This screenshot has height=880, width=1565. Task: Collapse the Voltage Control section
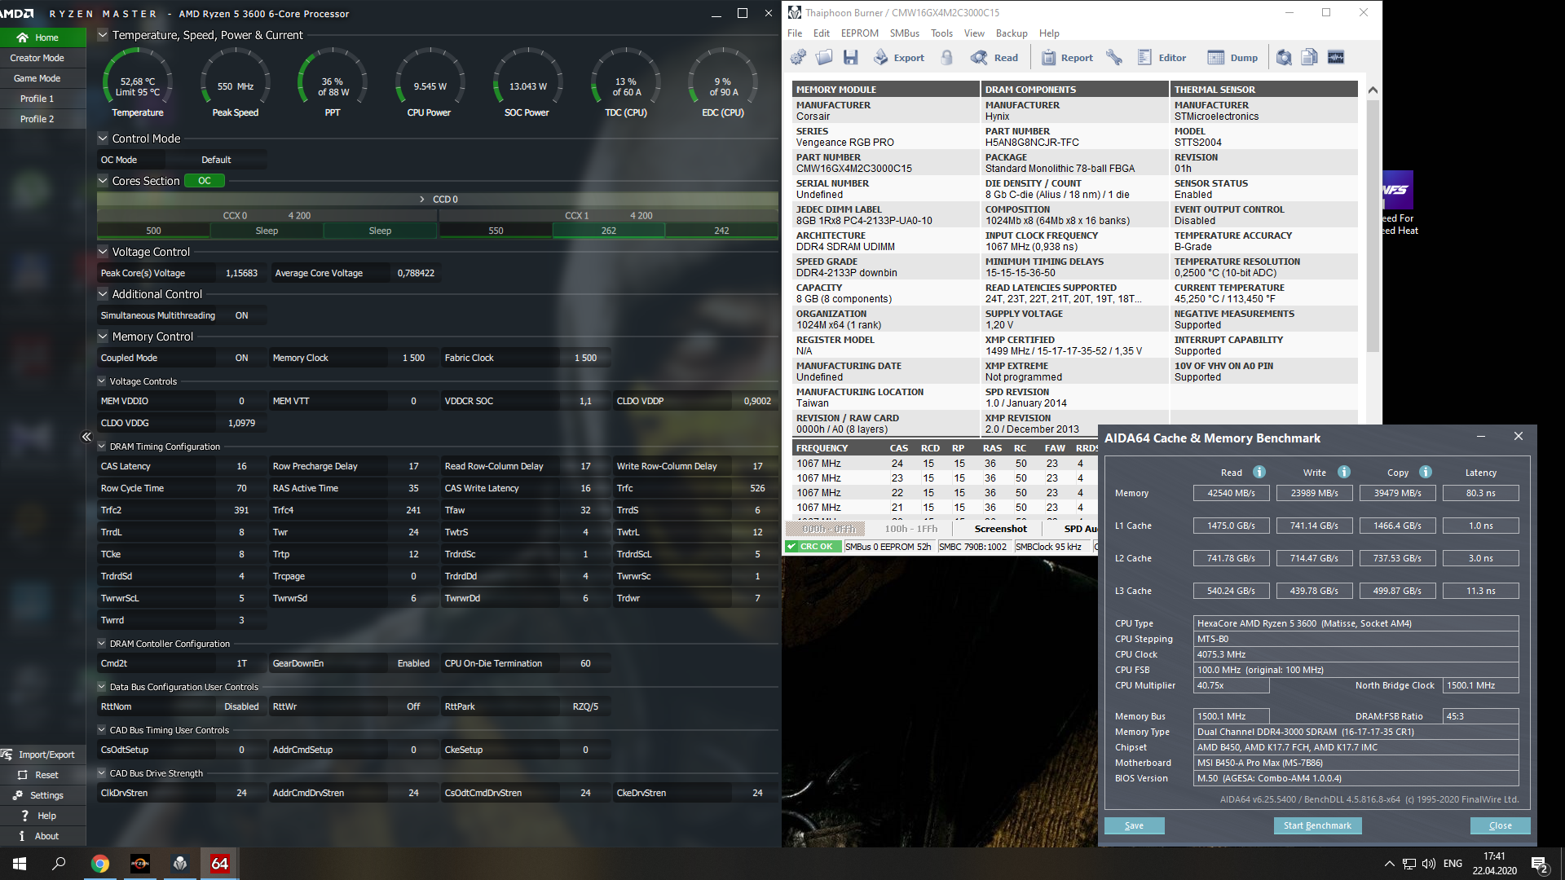103,252
